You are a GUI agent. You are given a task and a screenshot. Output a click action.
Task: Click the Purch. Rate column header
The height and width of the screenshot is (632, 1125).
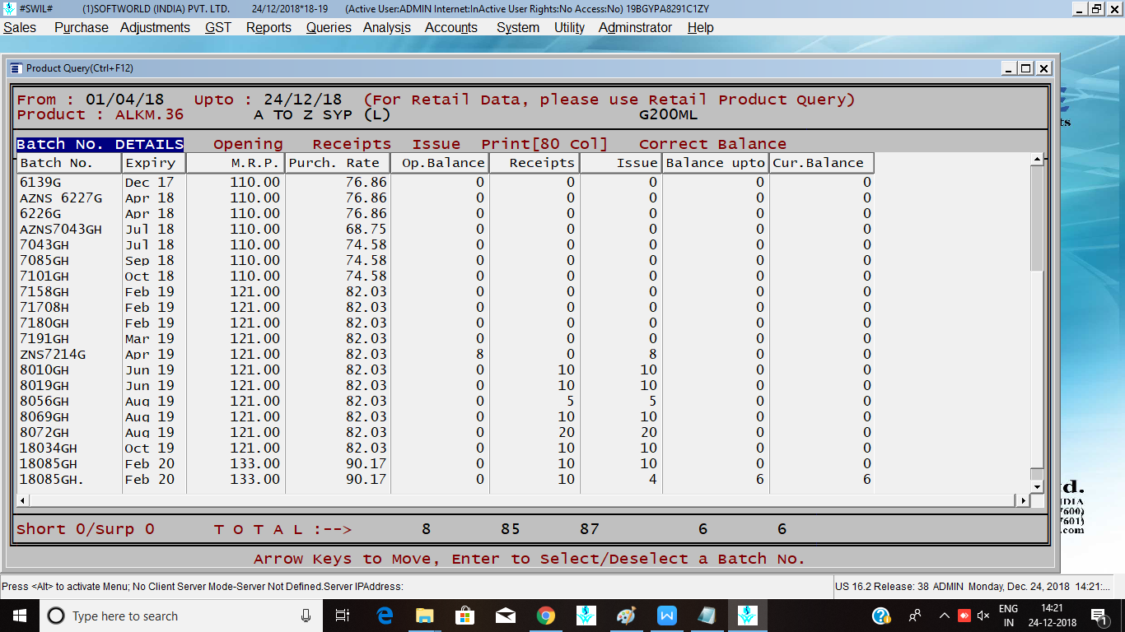pos(338,163)
